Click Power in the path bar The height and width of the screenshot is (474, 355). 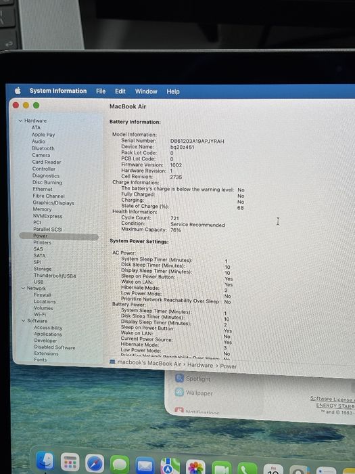tap(229, 366)
